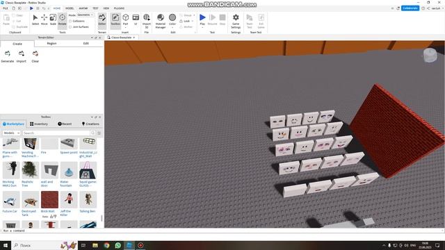Click the Collaborate button
445x250 pixels.
[x=410, y=8]
